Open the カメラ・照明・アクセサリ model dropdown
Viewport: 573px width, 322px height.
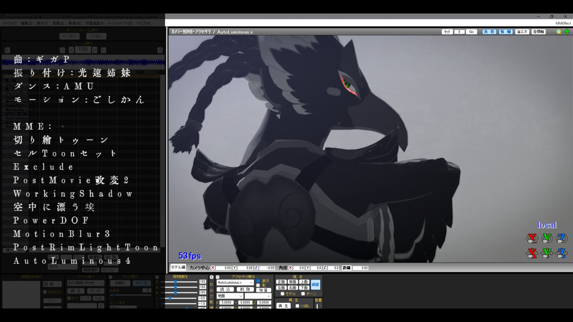(86, 283)
